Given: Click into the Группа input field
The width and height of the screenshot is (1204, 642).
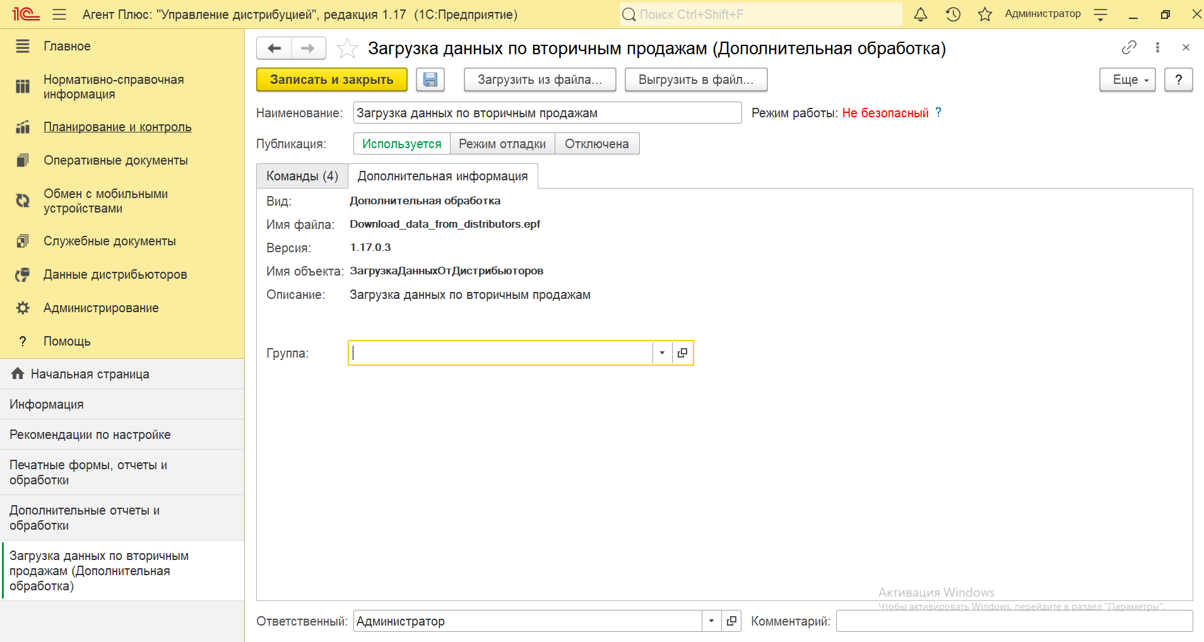Looking at the screenshot, I should pos(501,353).
